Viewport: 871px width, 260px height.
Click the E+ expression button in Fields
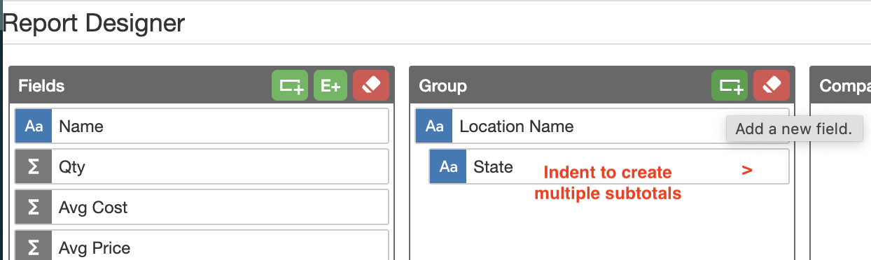pos(330,85)
